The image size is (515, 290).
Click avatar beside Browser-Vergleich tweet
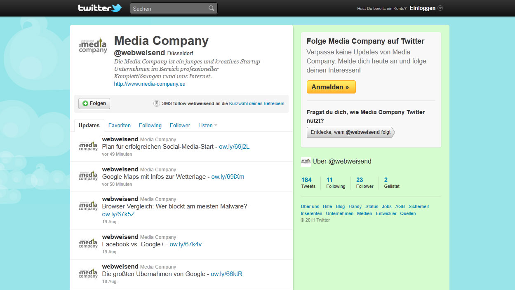88,206
